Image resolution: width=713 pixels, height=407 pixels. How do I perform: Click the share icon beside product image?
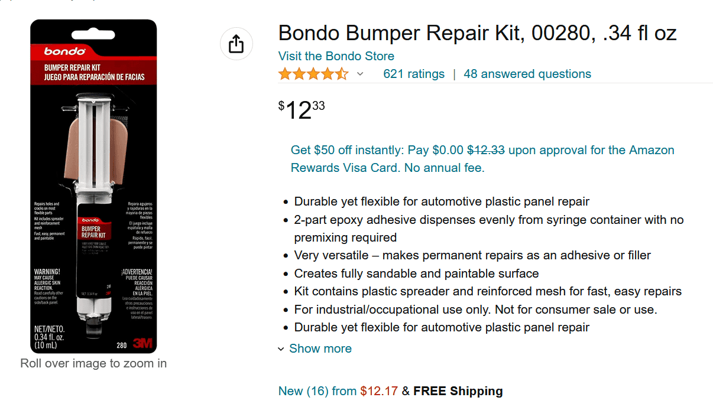pos(236,44)
